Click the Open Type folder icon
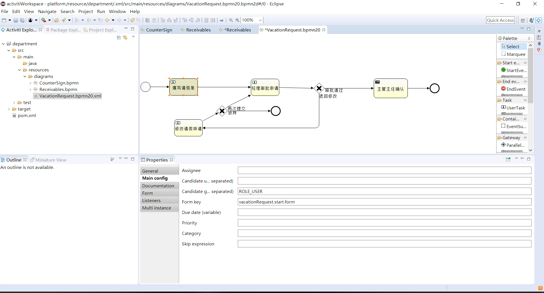The width and height of the screenshot is (544, 293). tap(57, 20)
